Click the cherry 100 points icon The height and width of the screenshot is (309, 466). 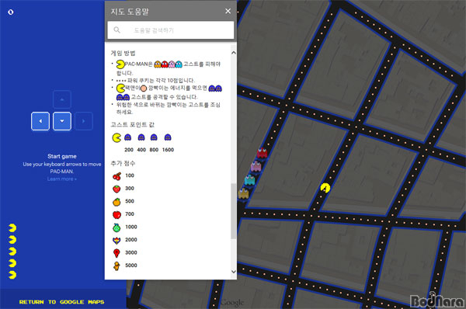[x=116, y=176]
